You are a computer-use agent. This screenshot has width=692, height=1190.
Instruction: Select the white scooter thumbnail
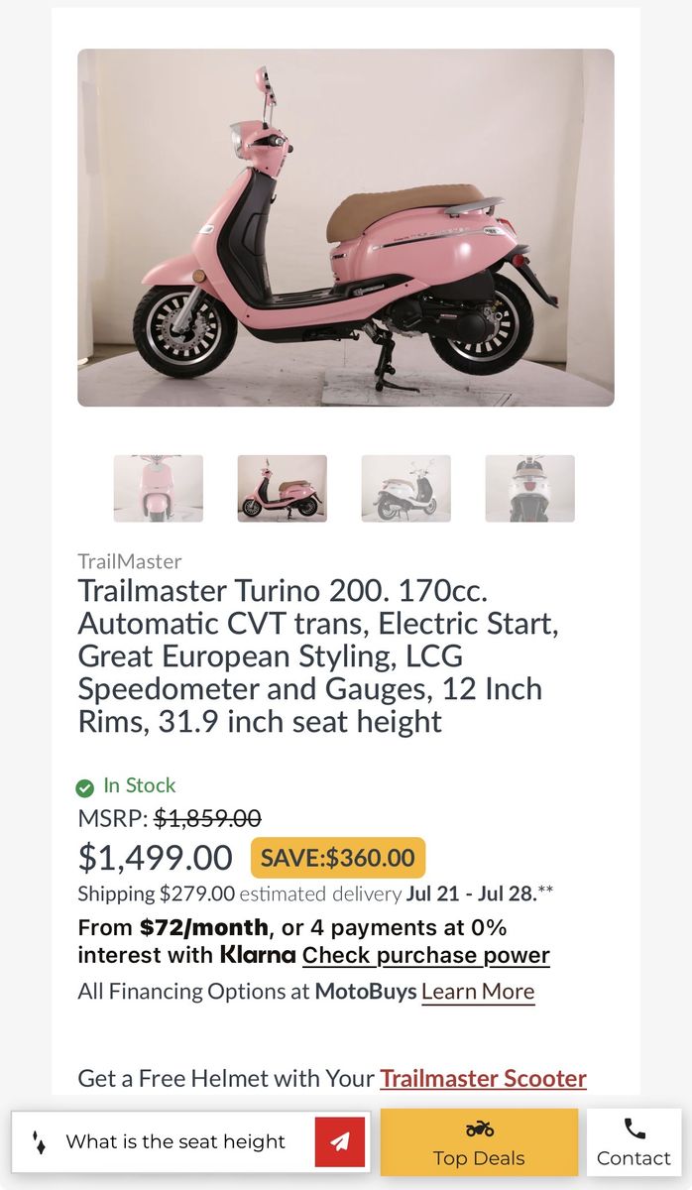point(406,488)
